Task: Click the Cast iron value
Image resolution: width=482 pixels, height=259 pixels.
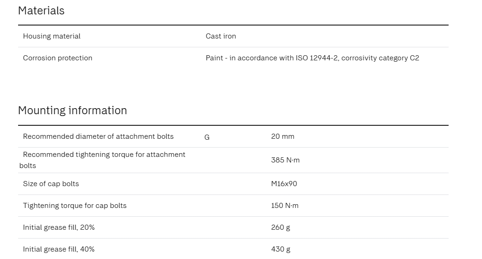Action: point(221,36)
